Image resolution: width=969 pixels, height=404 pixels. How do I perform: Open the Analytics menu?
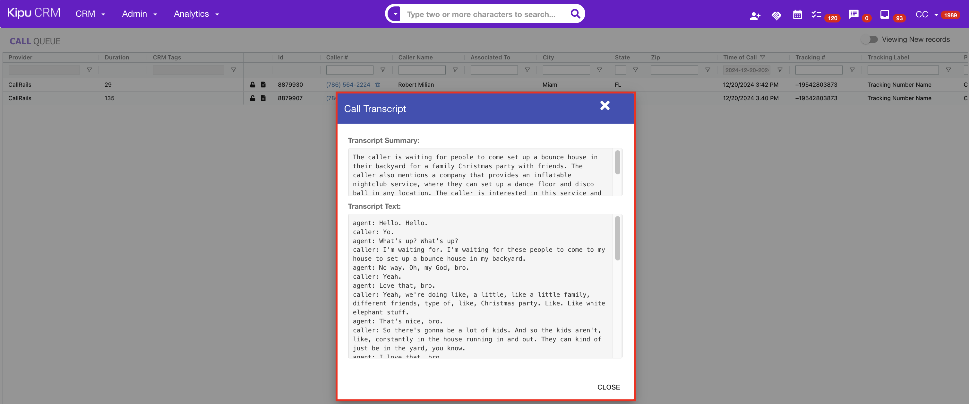point(196,14)
